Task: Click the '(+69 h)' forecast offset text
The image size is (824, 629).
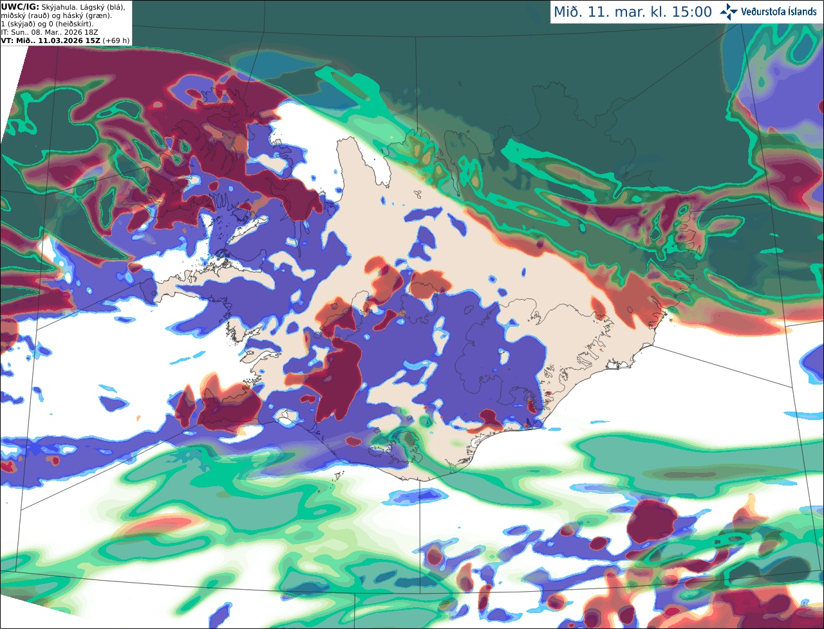Action: [x=116, y=41]
